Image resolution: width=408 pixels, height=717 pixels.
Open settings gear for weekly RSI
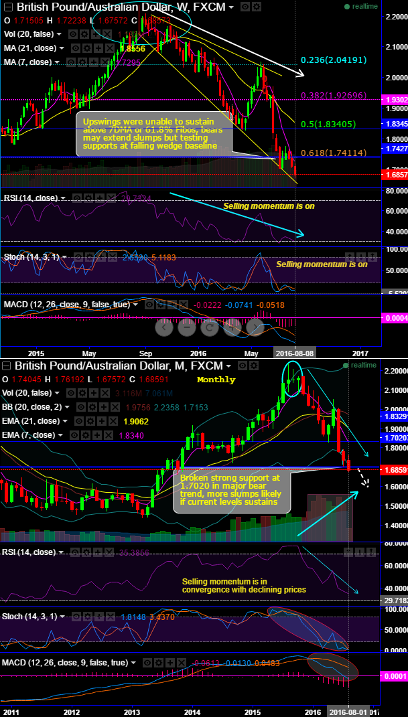pos(88,198)
